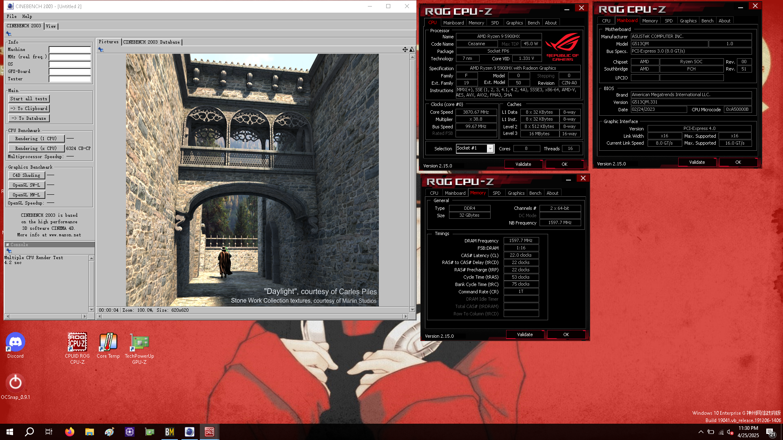Viewport: 783px width, 440px height.
Task: Open the paint palette app in taskbar
Action: click(109, 432)
